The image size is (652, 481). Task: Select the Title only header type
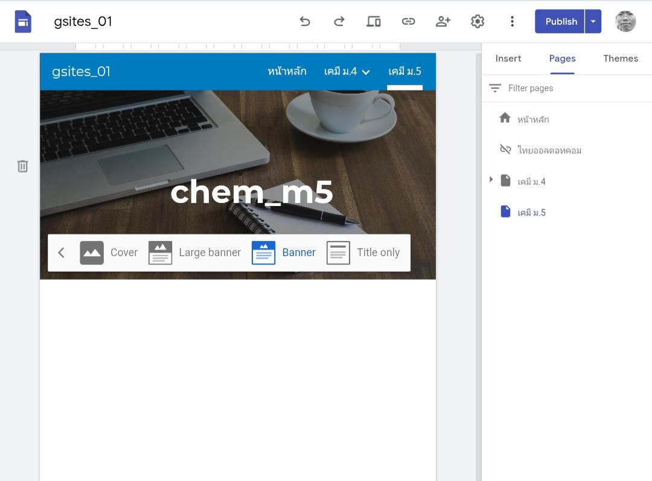click(x=363, y=253)
